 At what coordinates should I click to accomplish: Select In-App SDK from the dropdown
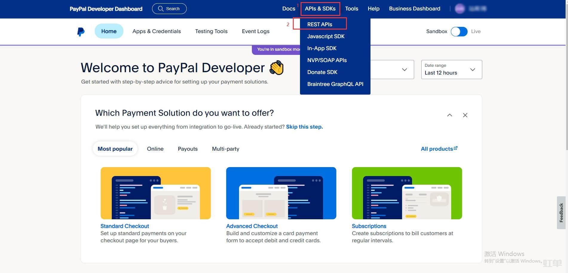[322, 48]
